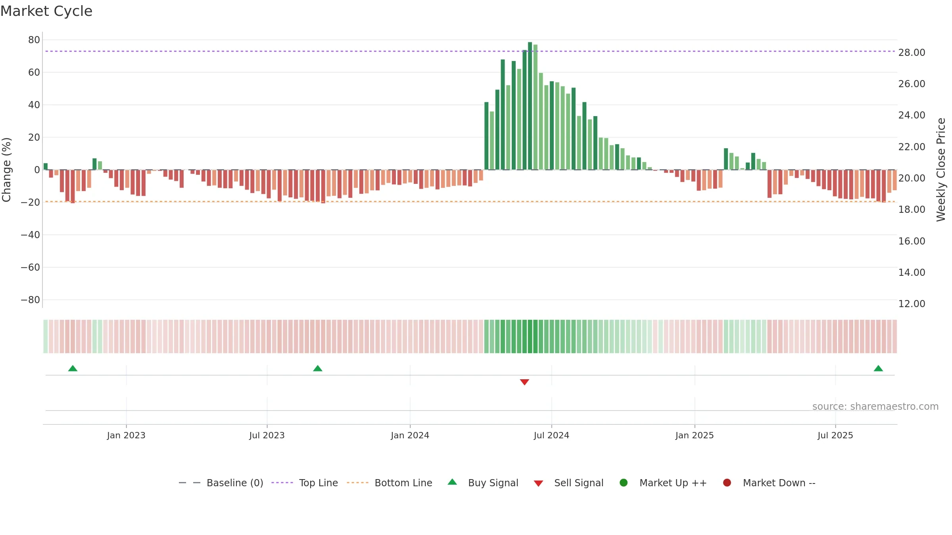Click the Market Up ++ legend label
Image resolution: width=952 pixels, height=535 pixels.
[x=673, y=483]
